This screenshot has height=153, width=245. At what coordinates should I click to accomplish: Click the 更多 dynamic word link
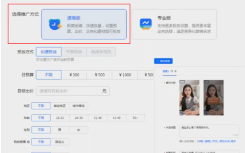(233, 141)
